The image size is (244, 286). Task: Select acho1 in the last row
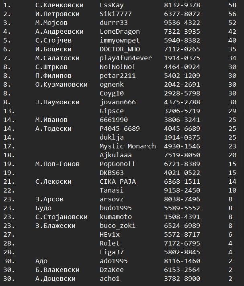click(109, 279)
